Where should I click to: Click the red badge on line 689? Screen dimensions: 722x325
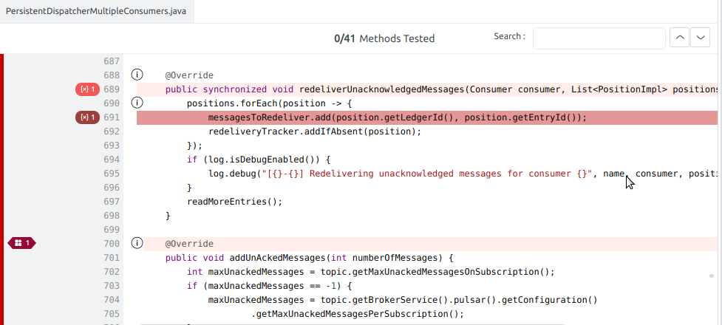click(x=87, y=89)
